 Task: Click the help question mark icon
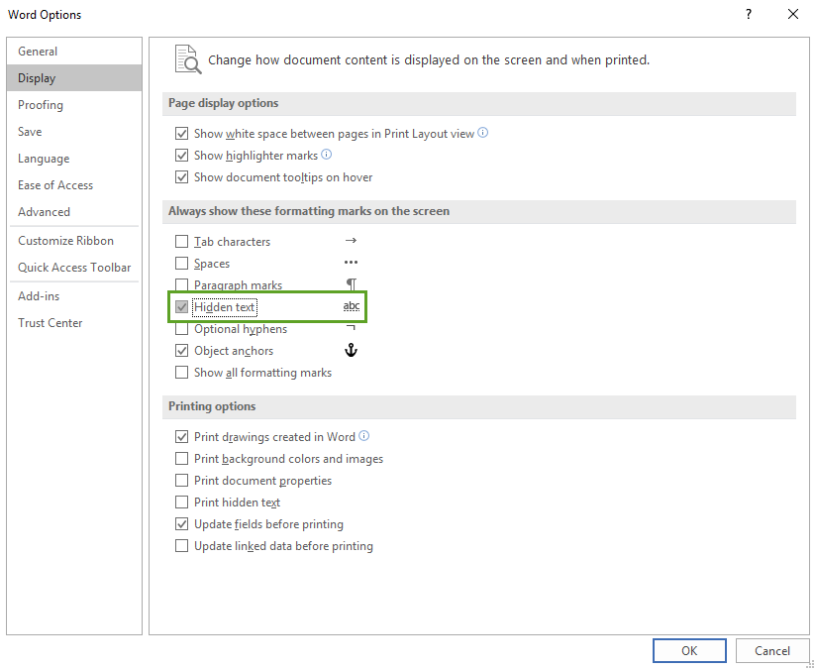[x=749, y=14]
